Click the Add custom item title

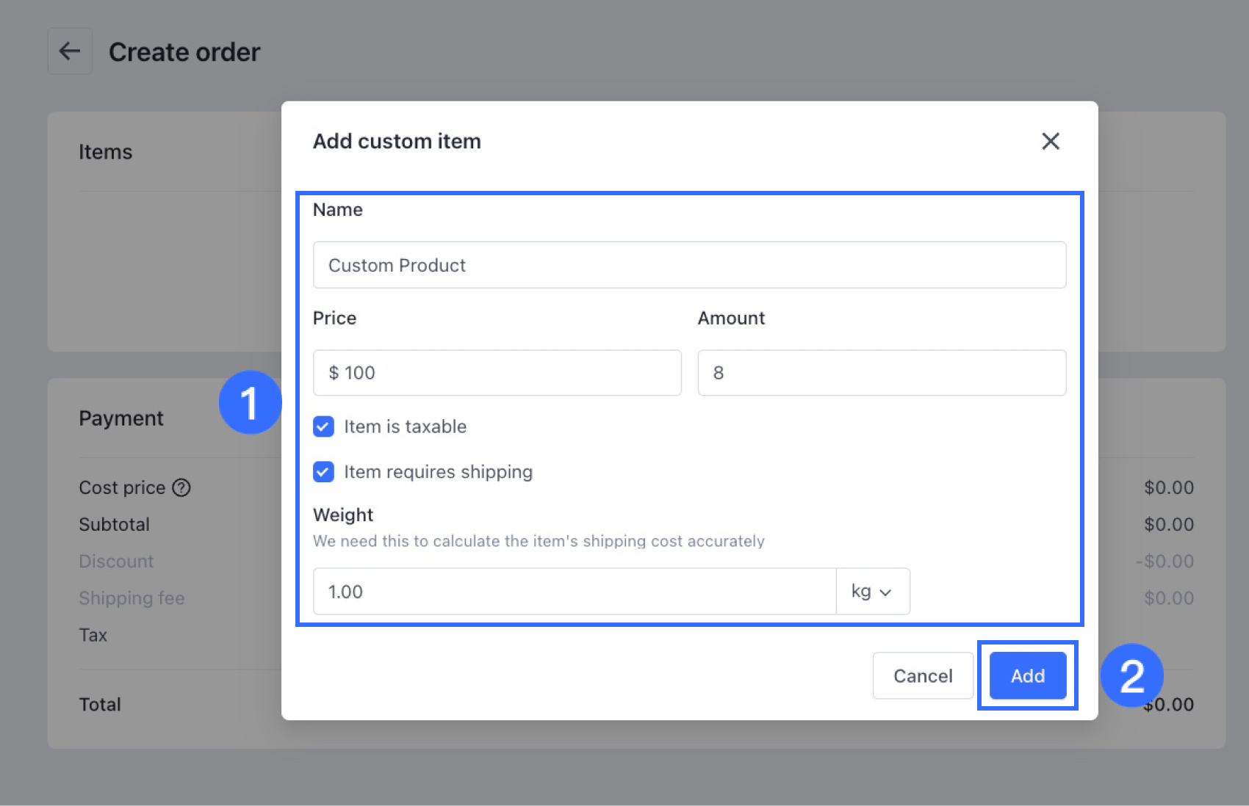(x=397, y=141)
